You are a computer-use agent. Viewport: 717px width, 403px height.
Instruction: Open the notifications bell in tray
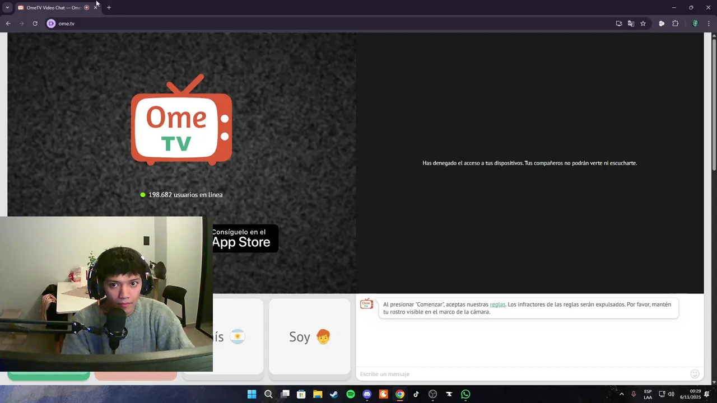pos(707,394)
